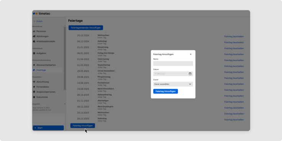
Task: Edit Ostermontag via Feiertag bearbeiten
Action: pyautogui.click(x=234, y=60)
